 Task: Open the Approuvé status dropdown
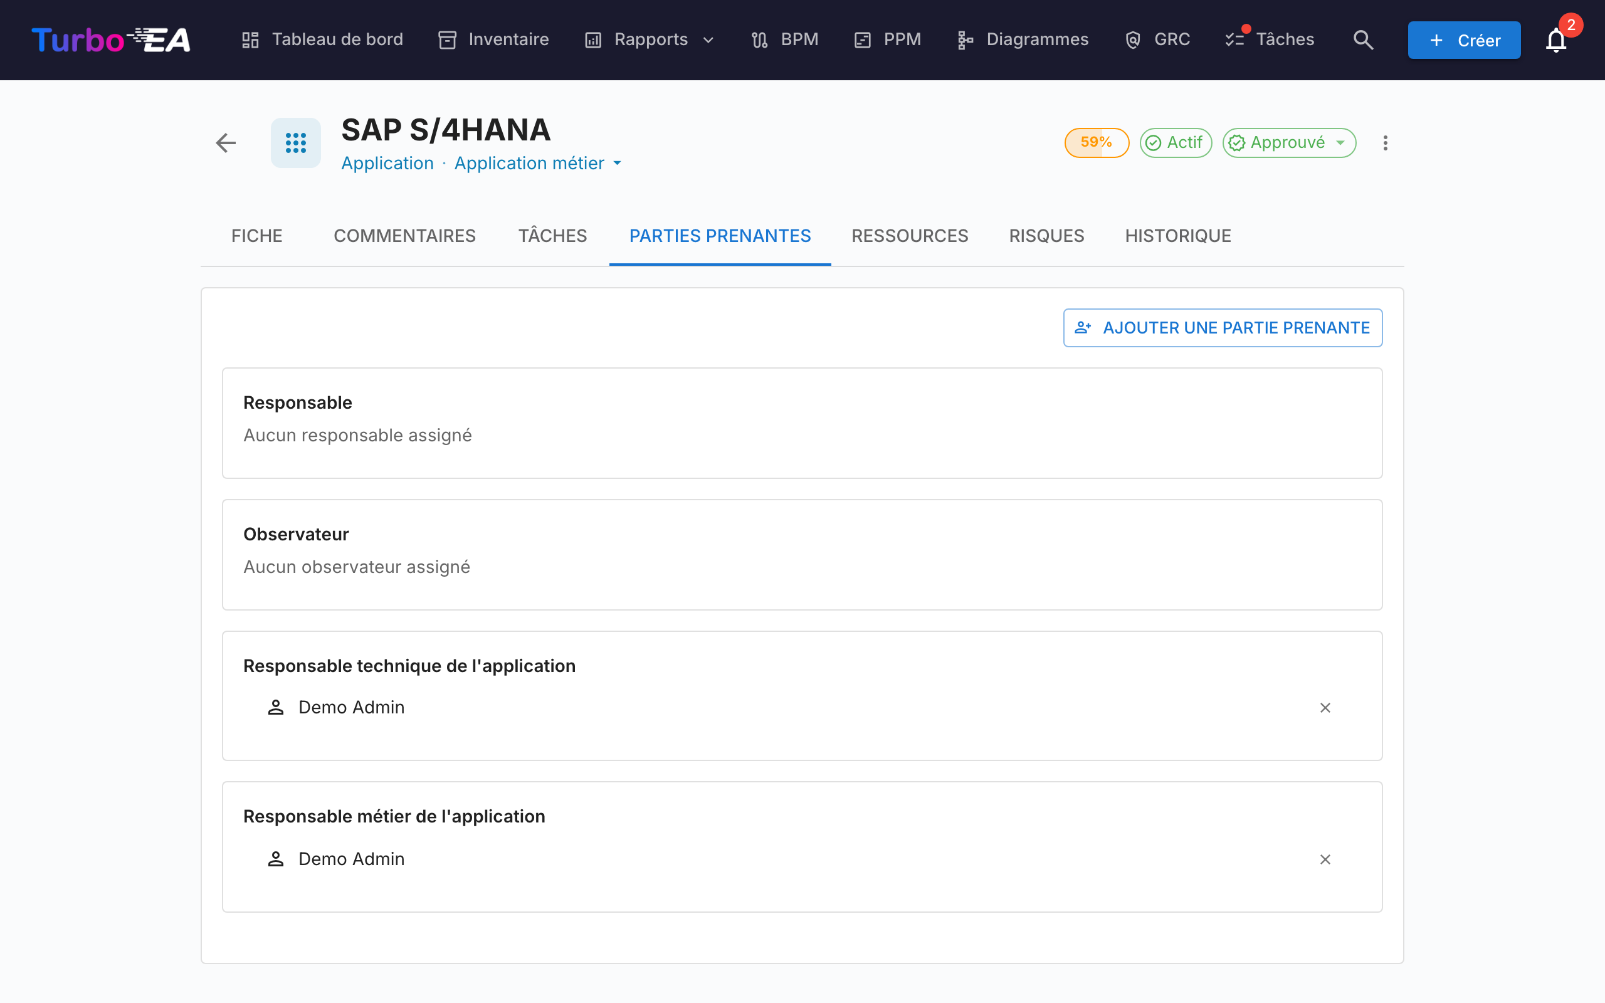tap(1288, 143)
